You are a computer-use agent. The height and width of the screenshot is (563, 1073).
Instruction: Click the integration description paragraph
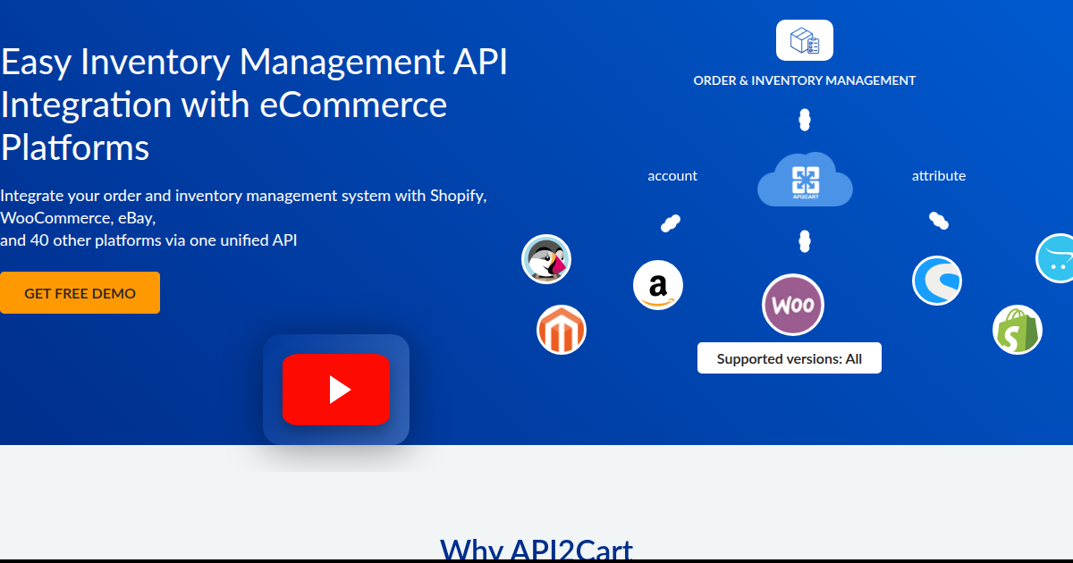[x=243, y=218]
